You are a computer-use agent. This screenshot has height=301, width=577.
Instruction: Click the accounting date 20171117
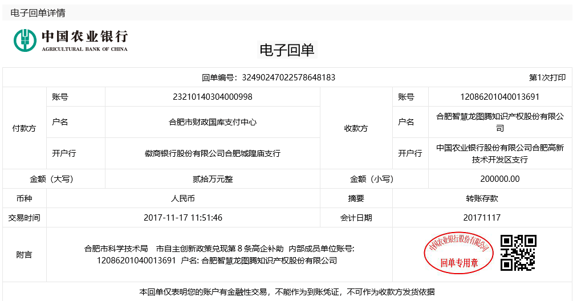482,218
